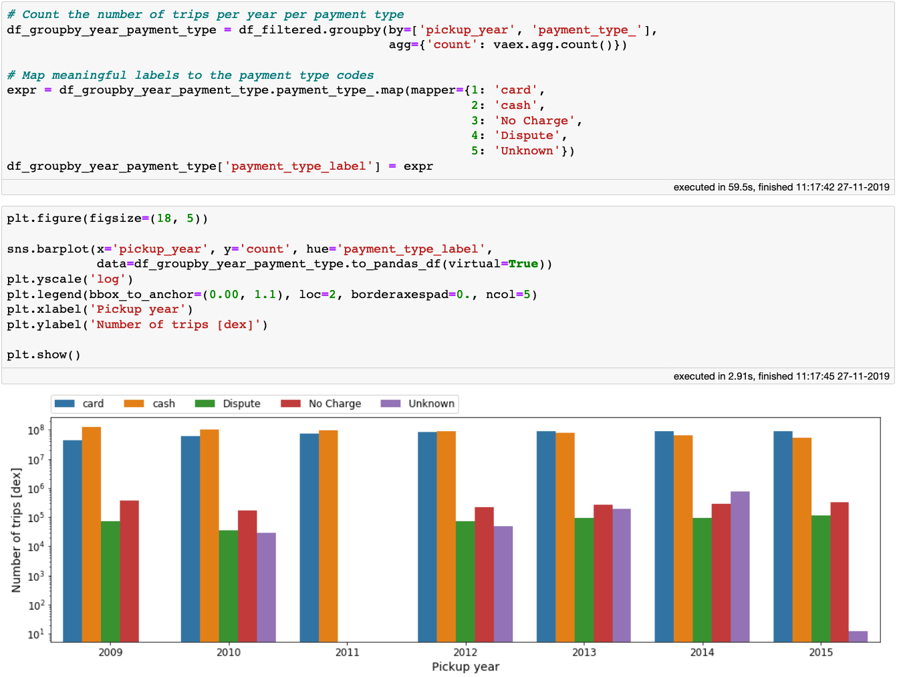The height and width of the screenshot is (677, 897).
Task: Click the purple Unknown bar for 2014
Action: coord(740,567)
